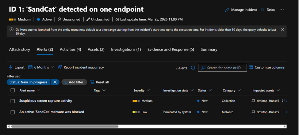Click the alerts count info icon
Screen dimensions: 299x135
tap(193, 68)
